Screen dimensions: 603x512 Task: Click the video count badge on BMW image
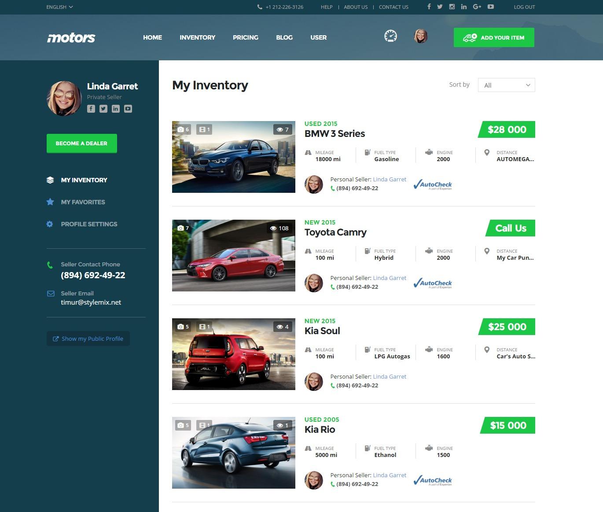tap(204, 129)
